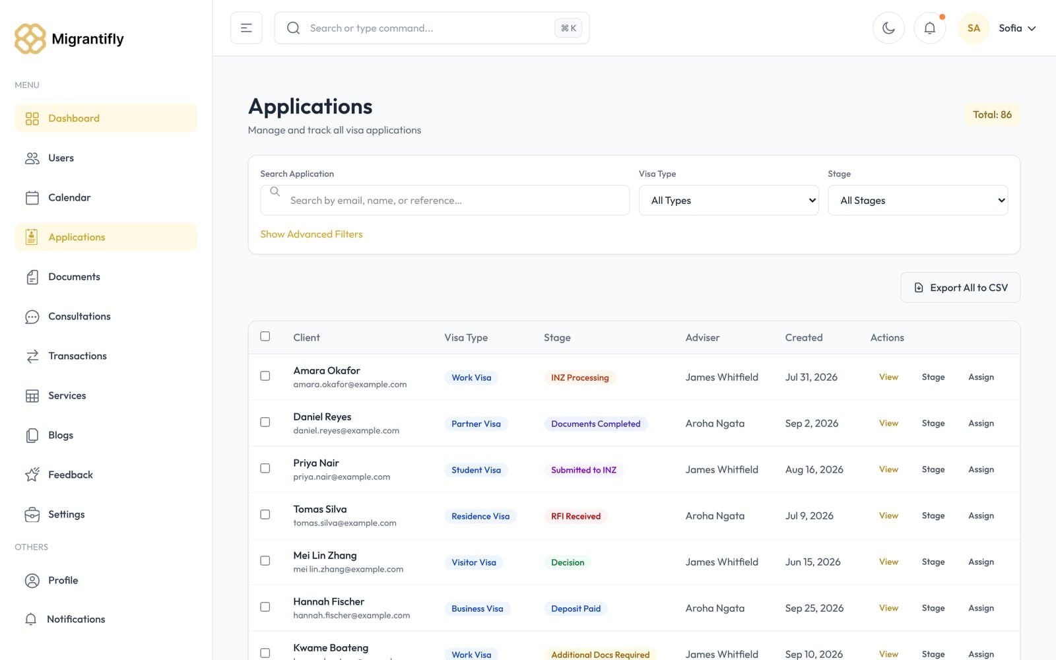This screenshot has width=1056, height=660.
Task: Tick the checkbox for Daniel Reyes
Action: 265,422
